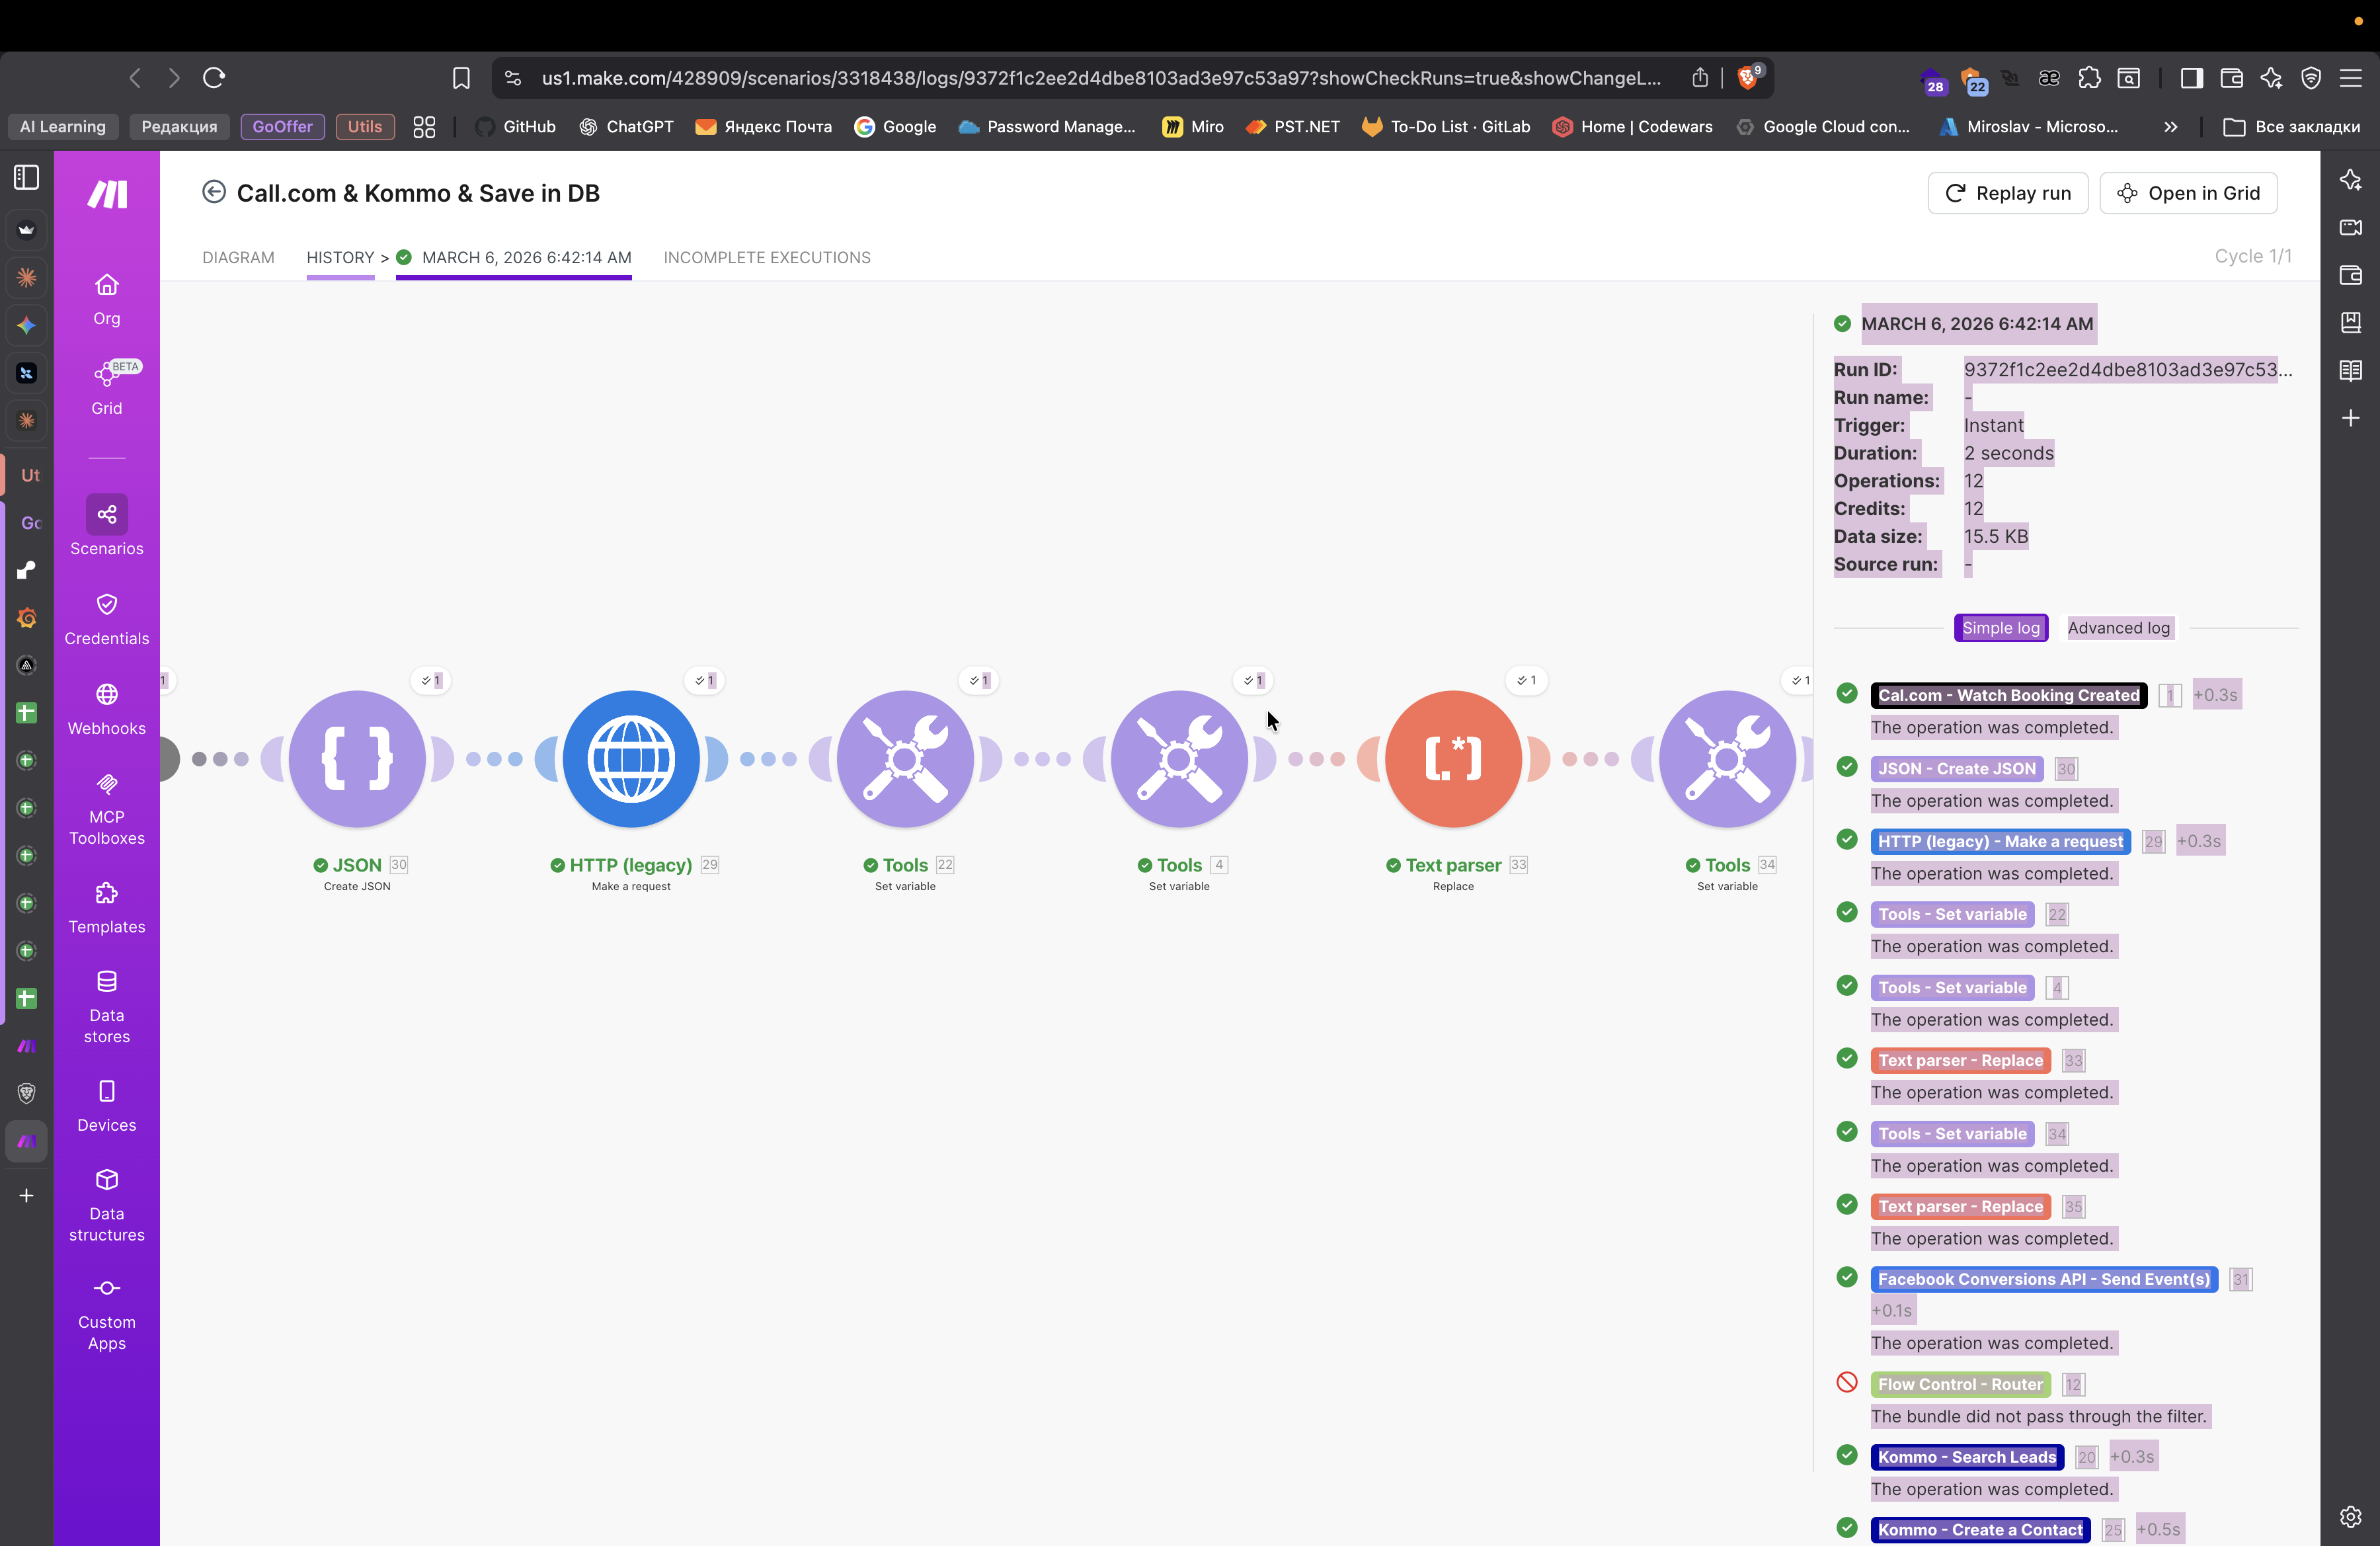Switch to Simple log view
The width and height of the screenshot is (2380, 1546).
click(2000, 628)
